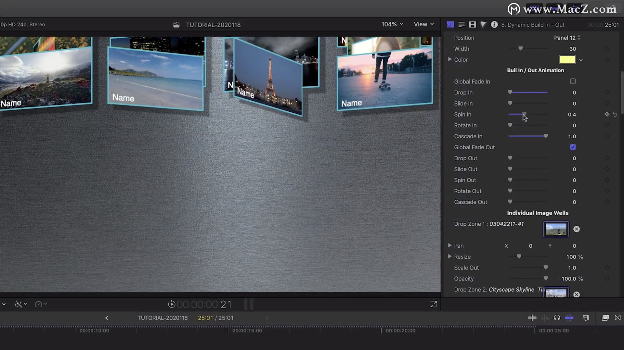This screenshot has height=350, width=624.
Task: Click the 00:00:15:00 ruler mark
Action: (247, 331)
